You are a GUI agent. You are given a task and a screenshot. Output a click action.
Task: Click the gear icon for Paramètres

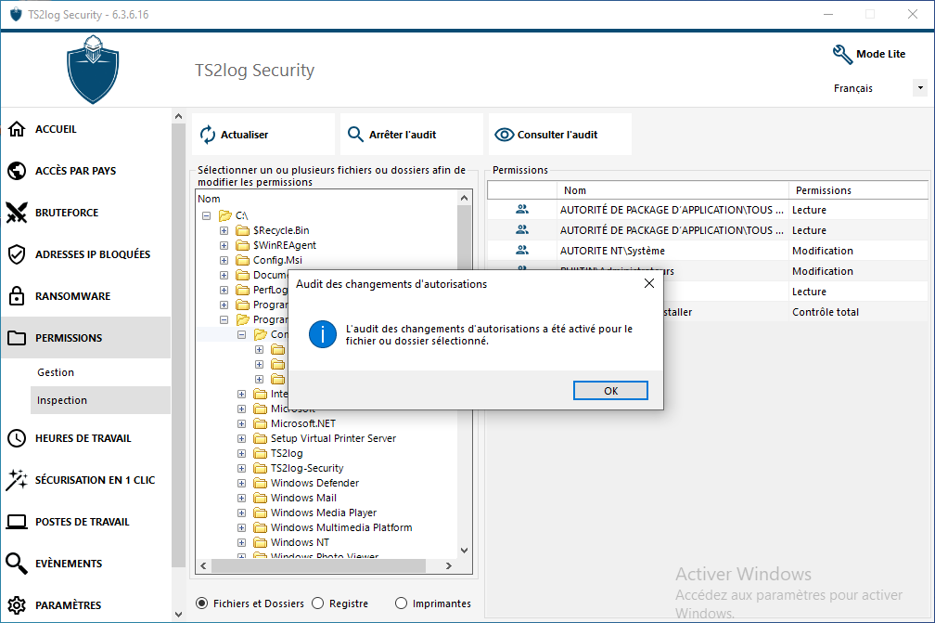tap(17, 605)
